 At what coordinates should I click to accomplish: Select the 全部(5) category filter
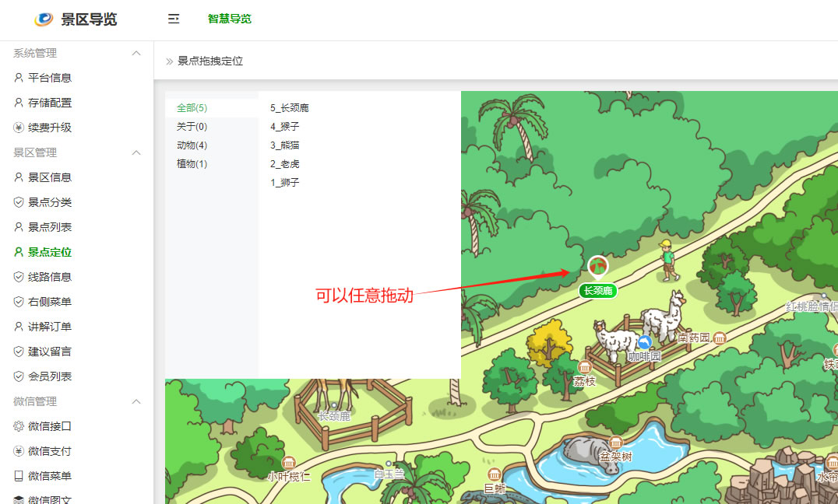[x=192, y=107]
